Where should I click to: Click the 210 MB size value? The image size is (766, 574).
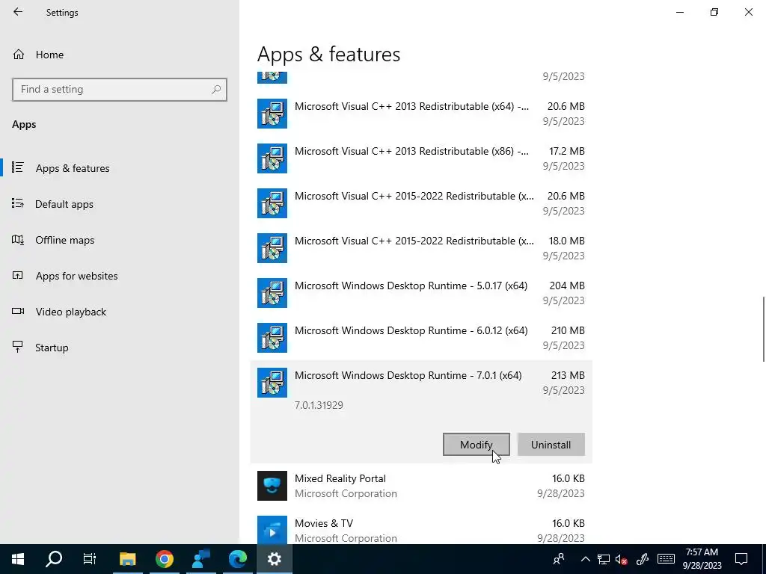click(x=568, y=330)
